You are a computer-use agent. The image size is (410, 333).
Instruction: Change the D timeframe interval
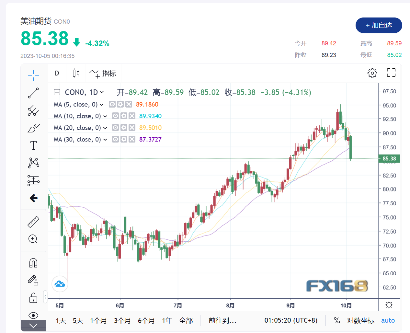pos(57,73)
